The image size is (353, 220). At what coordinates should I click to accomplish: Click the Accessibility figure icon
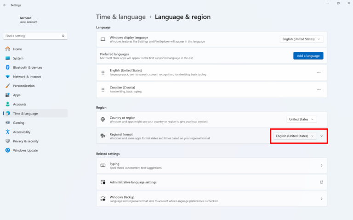click(8, 132)
